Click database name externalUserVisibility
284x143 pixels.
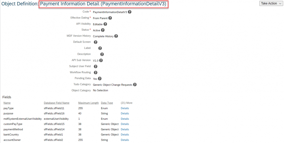coord(56,119)
